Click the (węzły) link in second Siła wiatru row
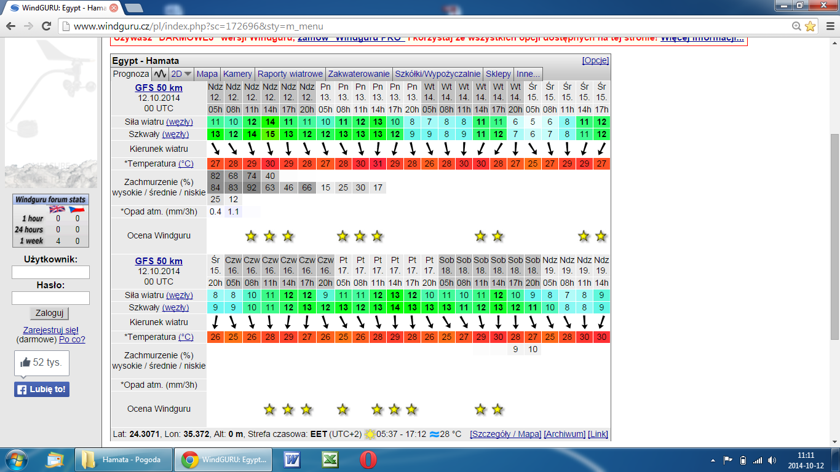Image resolution: width=840 pixels, height=472 pixels. click(x=180, y=295)
